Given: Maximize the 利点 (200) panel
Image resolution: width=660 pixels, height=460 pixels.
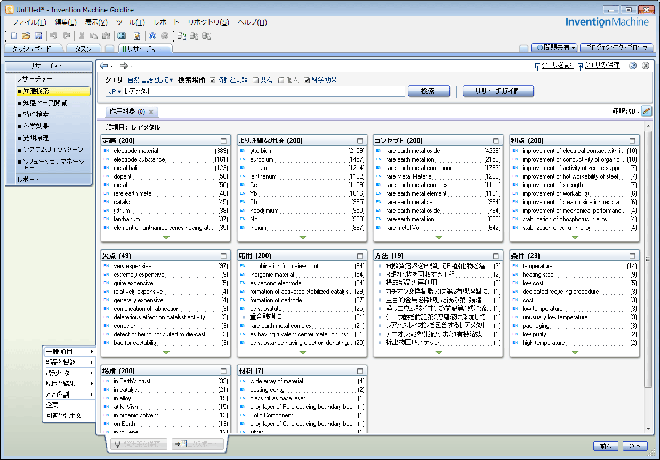Looking at the screenshot, I should pos(633,141).
